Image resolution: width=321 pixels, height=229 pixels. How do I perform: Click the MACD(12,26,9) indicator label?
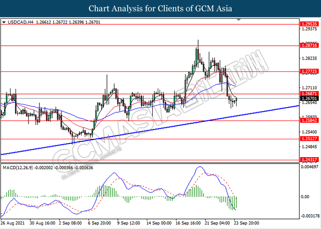pos(18,168)
